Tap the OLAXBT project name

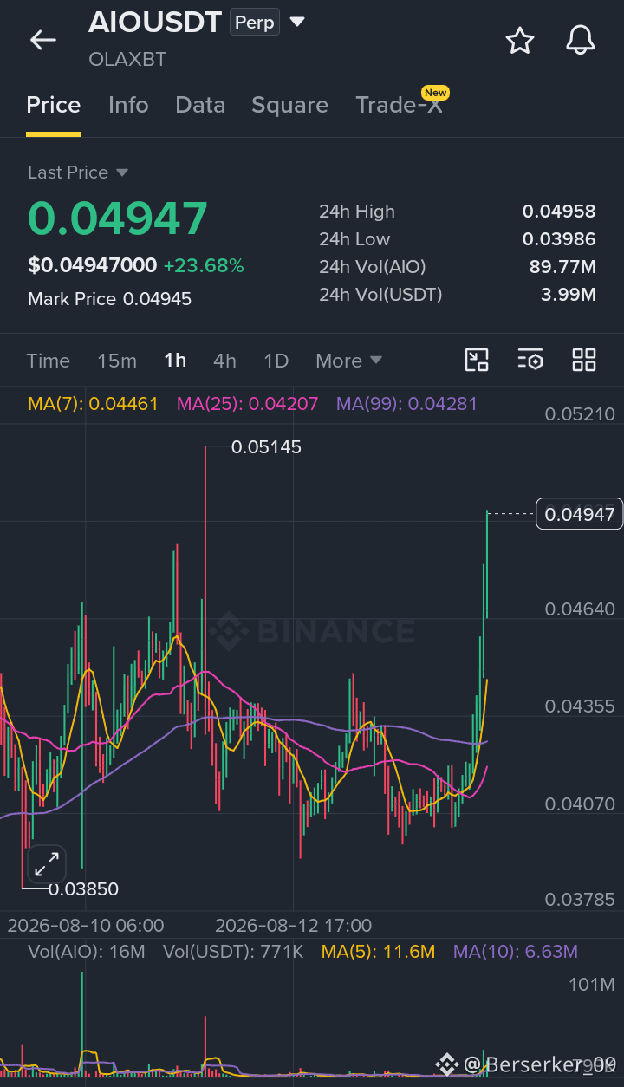point(127,60)
